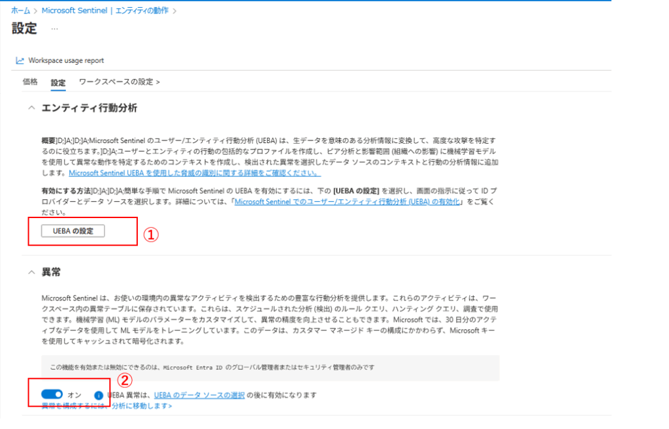Select the 設定 tab
The height and width of the screenshot is (429, 669).
click(58, 83)
